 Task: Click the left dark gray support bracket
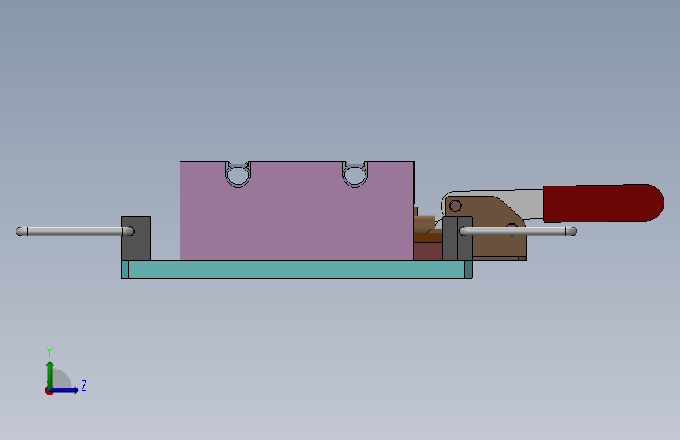click(x=136, y=238)
